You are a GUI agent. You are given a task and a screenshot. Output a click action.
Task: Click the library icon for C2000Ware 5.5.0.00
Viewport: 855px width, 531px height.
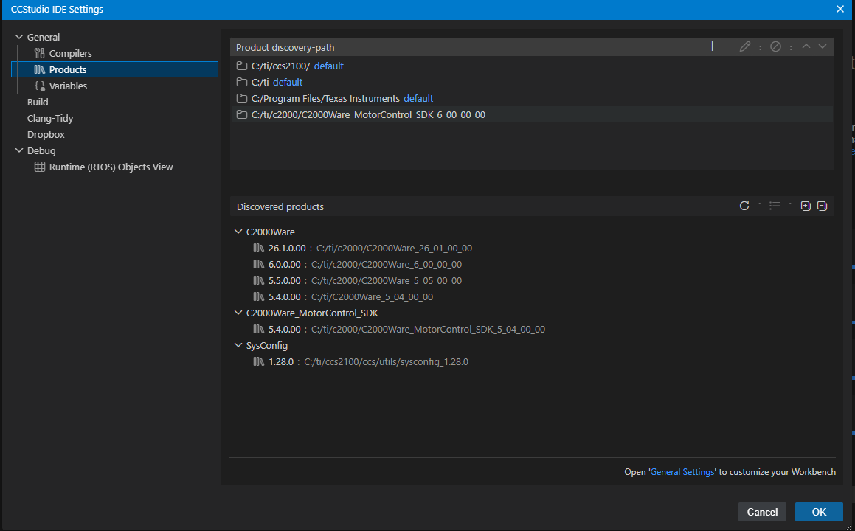click(258, 280)
